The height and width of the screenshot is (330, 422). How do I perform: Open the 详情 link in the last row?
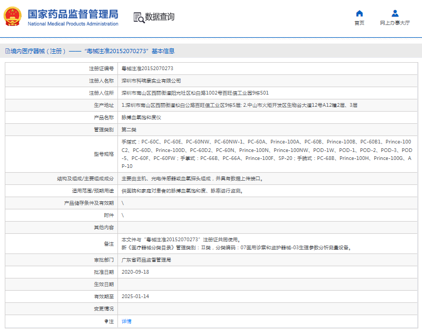[x=126, y=321]
